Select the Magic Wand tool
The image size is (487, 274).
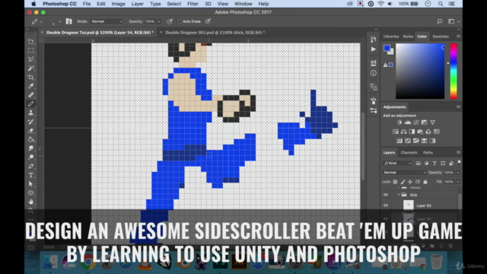(x=30, y=68)
